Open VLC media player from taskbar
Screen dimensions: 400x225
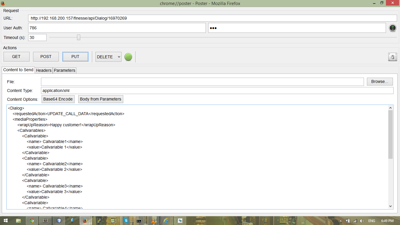pos(153,221)
